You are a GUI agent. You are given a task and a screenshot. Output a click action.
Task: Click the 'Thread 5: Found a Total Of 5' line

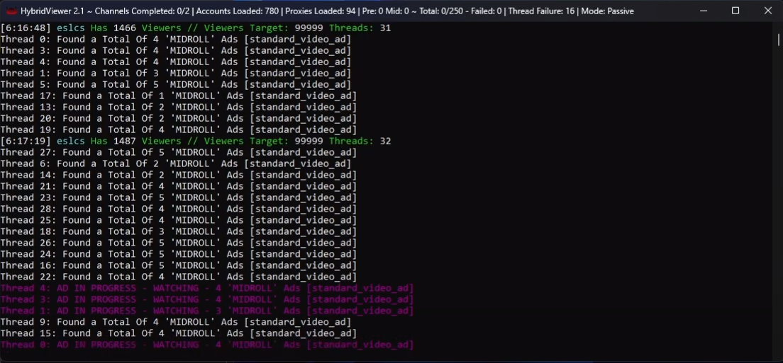tap(176, 85)
